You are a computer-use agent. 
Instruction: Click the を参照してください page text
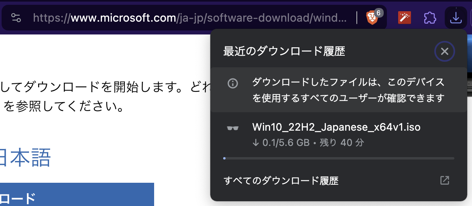point(64,107)
